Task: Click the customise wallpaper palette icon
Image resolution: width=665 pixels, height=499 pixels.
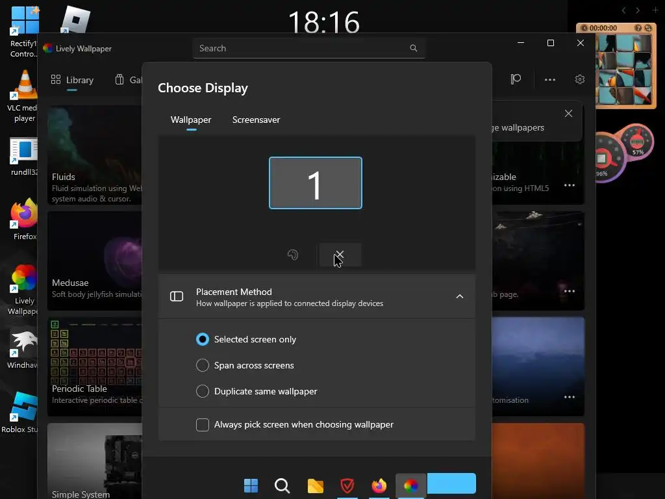Action: (293, 255)
